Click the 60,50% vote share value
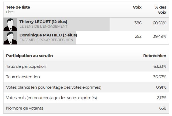 click(159, 23)
